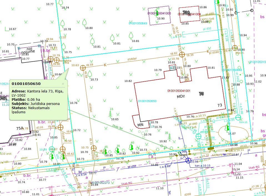Click the cyan parcel label 01001050648
The image size is (266, 196).
point(233,70)
